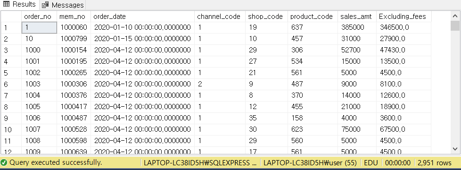Click the EDU database status entry
461x170 pixels.
pyautogui.click(x=371, y=162)
